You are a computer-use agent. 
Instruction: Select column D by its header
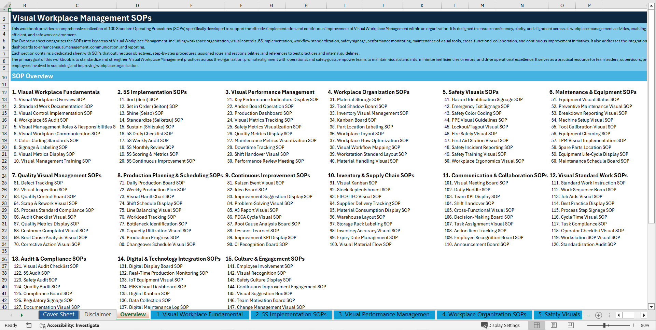[x=137, y=5]
